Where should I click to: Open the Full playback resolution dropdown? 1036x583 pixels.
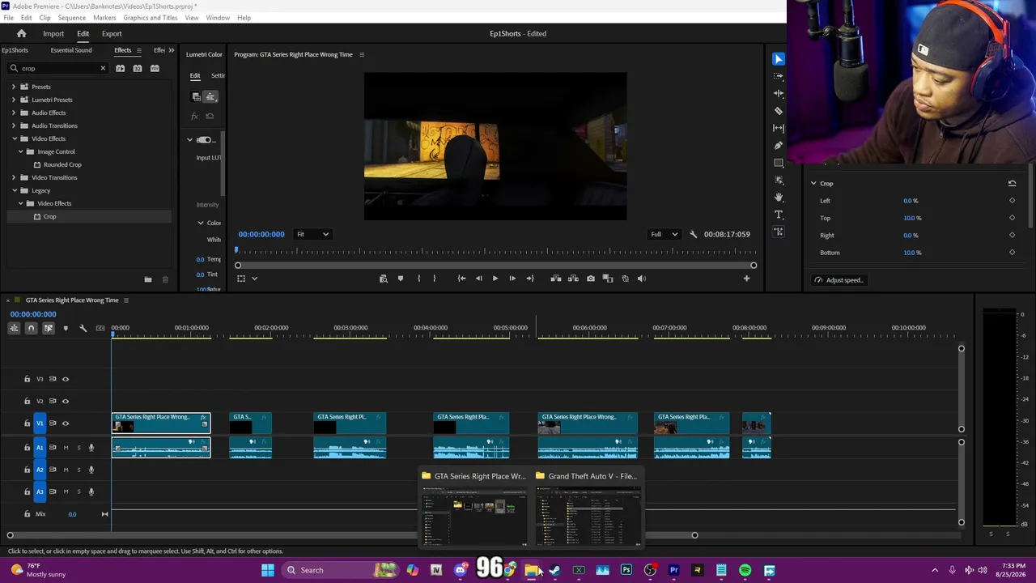[665, 235]
